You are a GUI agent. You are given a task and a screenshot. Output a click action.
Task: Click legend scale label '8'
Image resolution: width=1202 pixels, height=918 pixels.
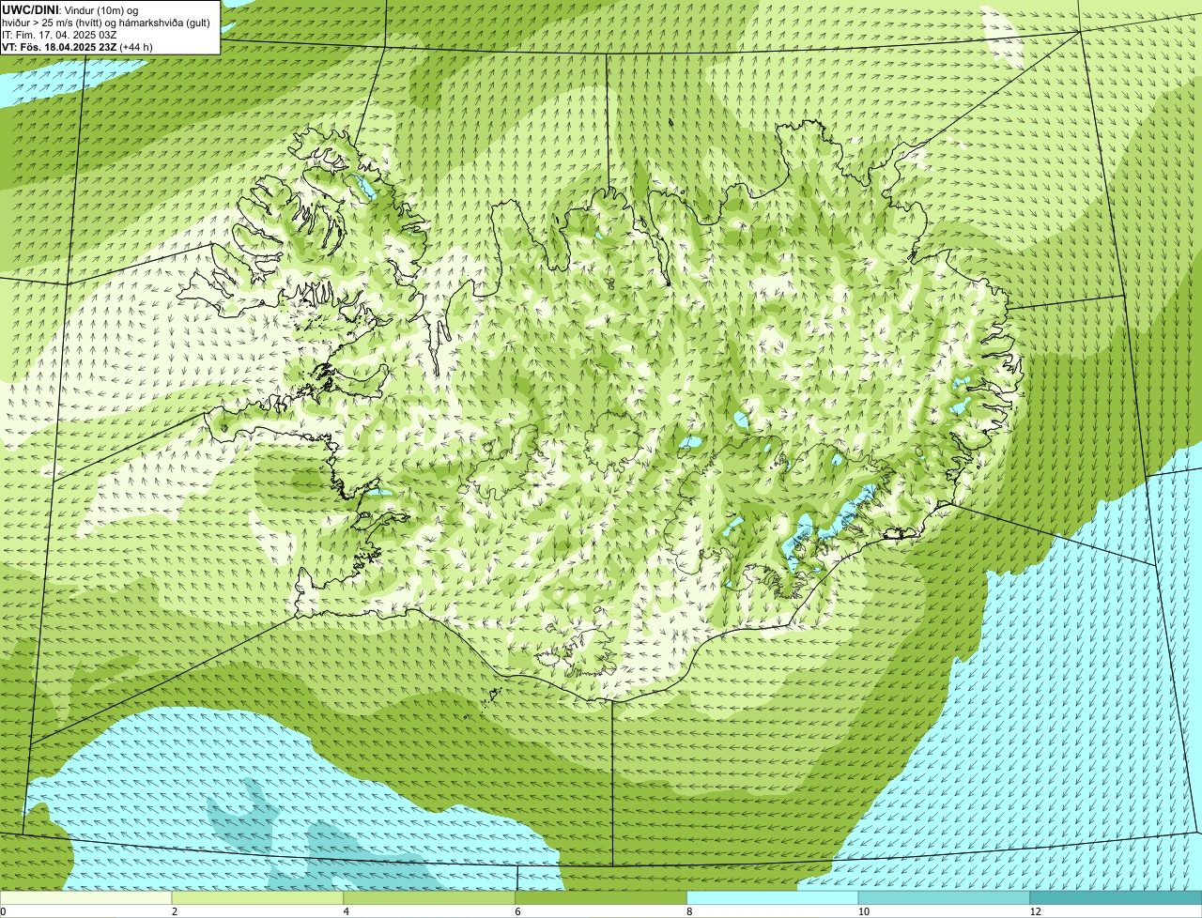click(x=688, y=911)
